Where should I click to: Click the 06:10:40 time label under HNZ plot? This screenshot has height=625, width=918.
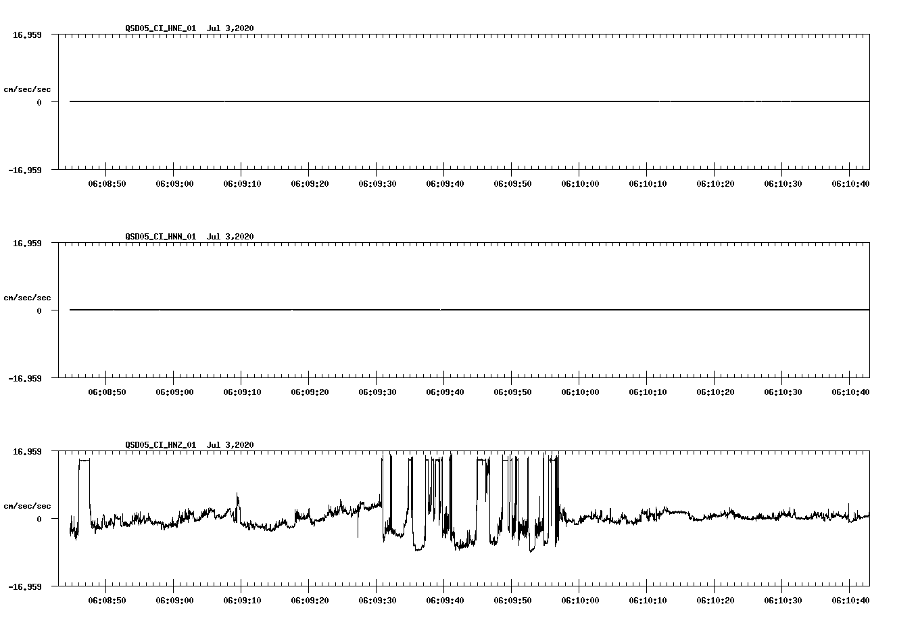pos(850,601)
